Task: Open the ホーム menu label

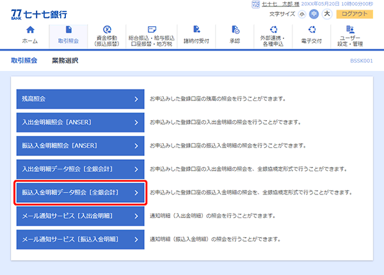Action: (x=30, y=41)
